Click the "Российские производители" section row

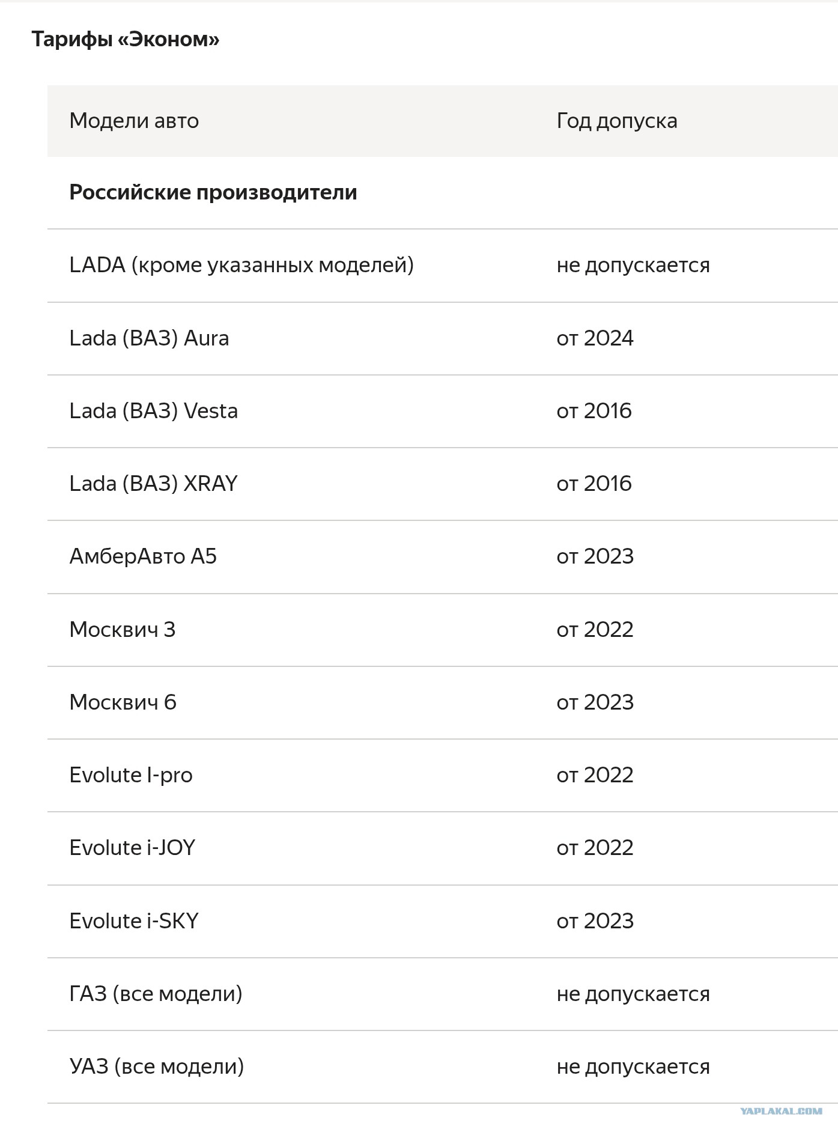click(443, 193)
